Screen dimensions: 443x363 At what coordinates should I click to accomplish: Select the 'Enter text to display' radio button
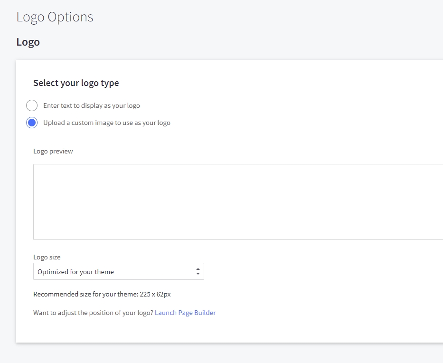pyautogui.click(x=32, y=105)
